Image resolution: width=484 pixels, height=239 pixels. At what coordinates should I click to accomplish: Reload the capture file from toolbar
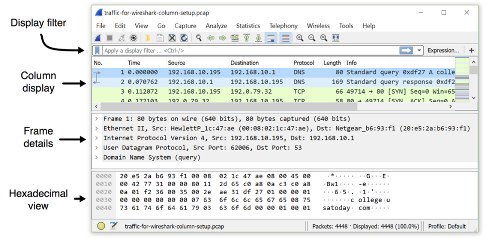(184, 38)
